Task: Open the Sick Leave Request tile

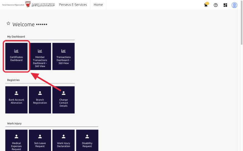Action: click(x=40, y=140)
